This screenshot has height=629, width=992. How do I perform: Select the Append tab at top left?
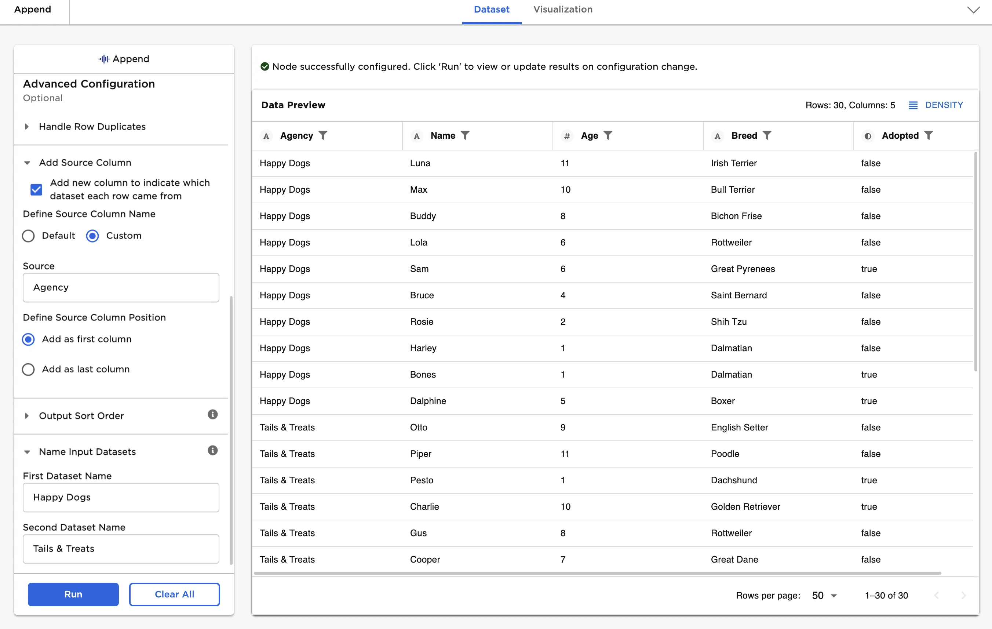tap(33, 10)
